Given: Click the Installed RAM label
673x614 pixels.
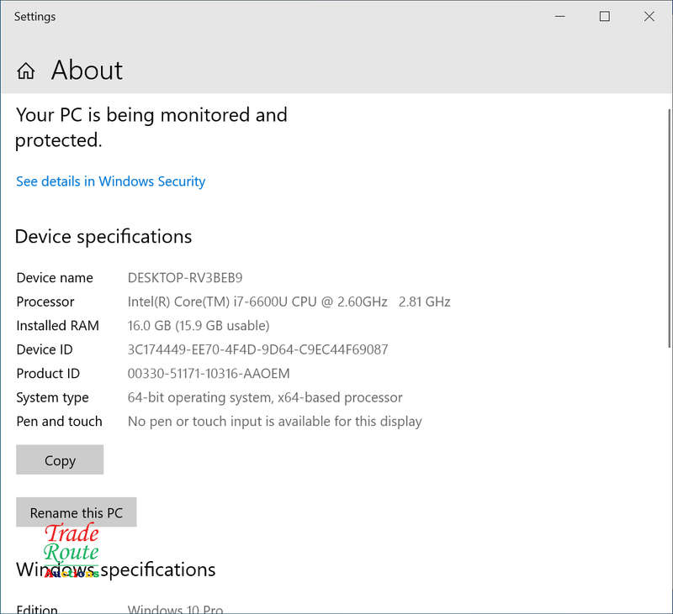Looking at the screenshot, I should [57, 326].
